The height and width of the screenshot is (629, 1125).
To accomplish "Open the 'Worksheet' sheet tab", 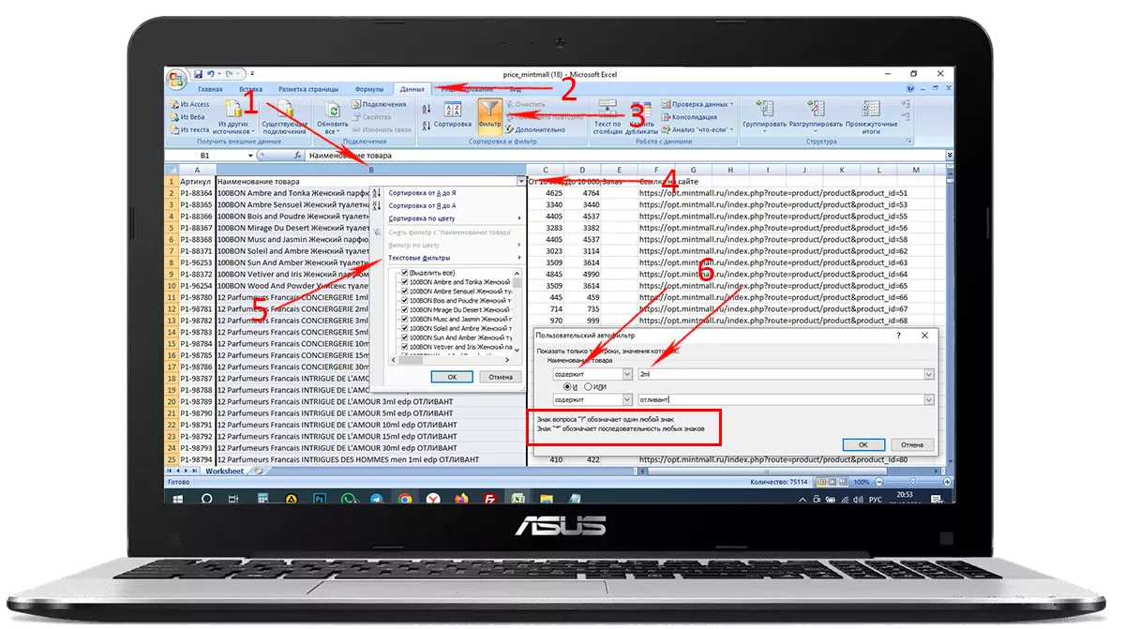I will point(224,471).
